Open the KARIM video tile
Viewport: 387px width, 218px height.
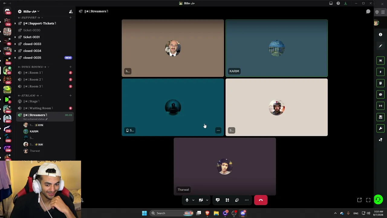tap(276, 48)
